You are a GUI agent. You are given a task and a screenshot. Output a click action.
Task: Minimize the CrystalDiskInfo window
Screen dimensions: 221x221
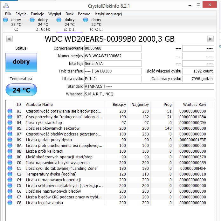(190, 5)
